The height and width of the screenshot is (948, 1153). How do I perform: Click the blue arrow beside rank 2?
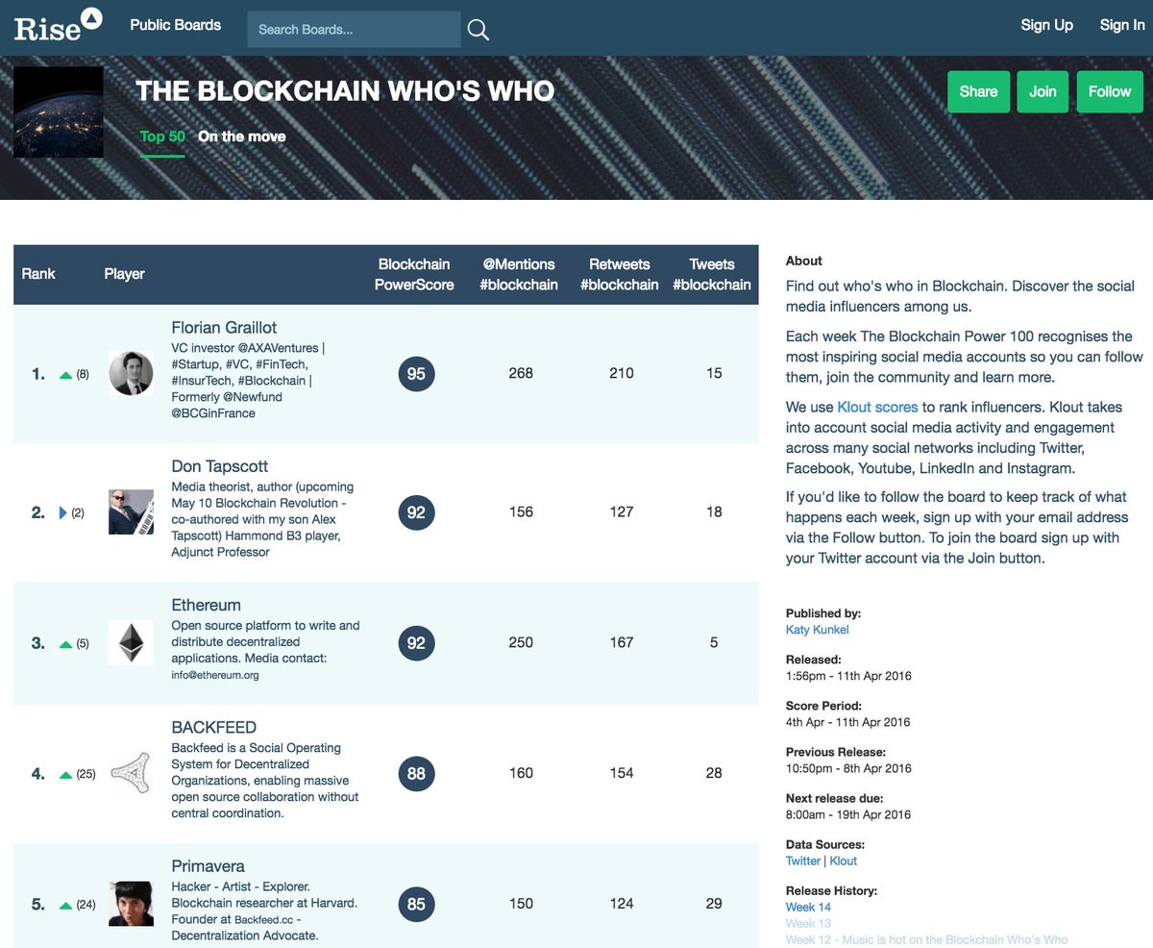pyautogui.click(x=63, y=512)
